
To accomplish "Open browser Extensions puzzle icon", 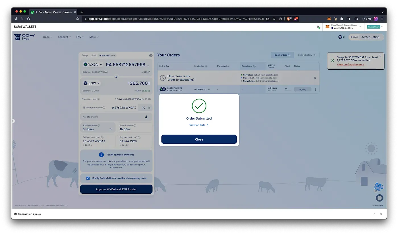I will click(x=342, y=19).
